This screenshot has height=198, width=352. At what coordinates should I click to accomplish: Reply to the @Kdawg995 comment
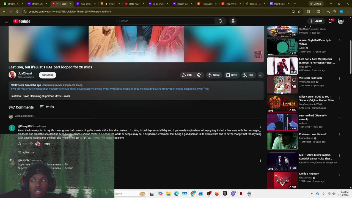click(x=47, y=144)
